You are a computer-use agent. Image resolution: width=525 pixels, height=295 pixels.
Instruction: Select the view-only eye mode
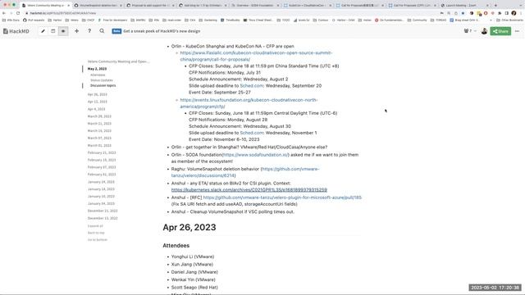[x=63, y=31]
